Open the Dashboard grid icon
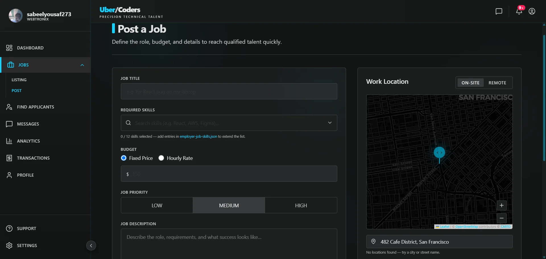This screenshot has width=546, height=259. point(9,48)
